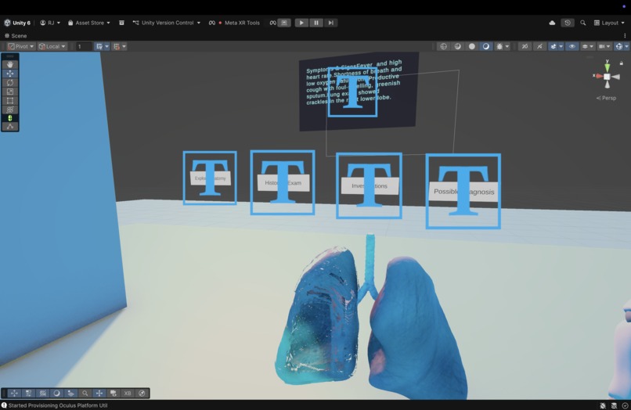Start Play mode
Image resolution: width=631 pixels, height=410 pixels.
coord(301,23)
